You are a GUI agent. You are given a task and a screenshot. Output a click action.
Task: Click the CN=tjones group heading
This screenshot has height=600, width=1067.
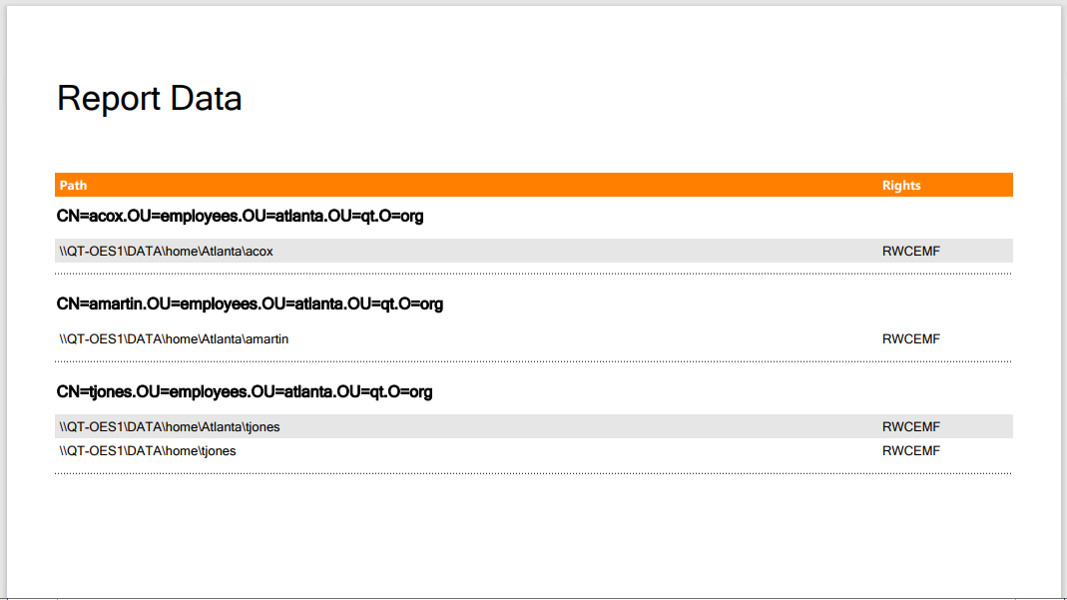coord(245,391)
